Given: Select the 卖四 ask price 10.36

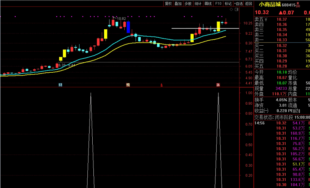Looking at the screenshot, I should (282, 24).
